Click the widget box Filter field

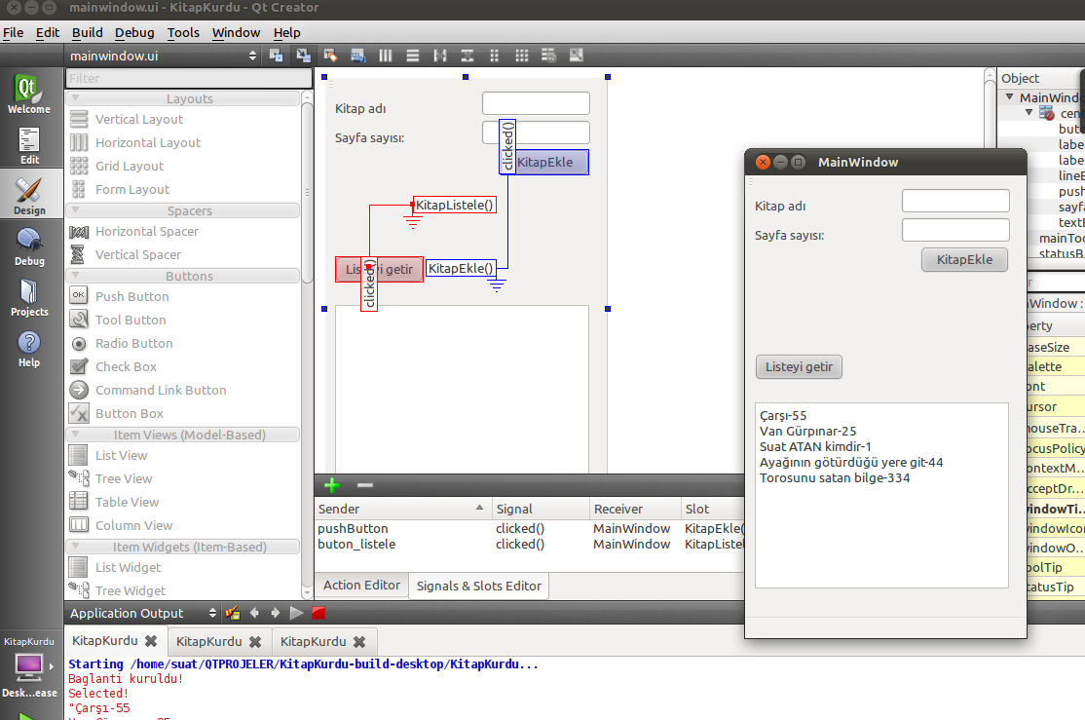coord(189,78)
